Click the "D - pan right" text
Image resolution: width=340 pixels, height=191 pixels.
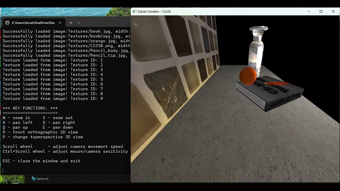pos(59,123)
